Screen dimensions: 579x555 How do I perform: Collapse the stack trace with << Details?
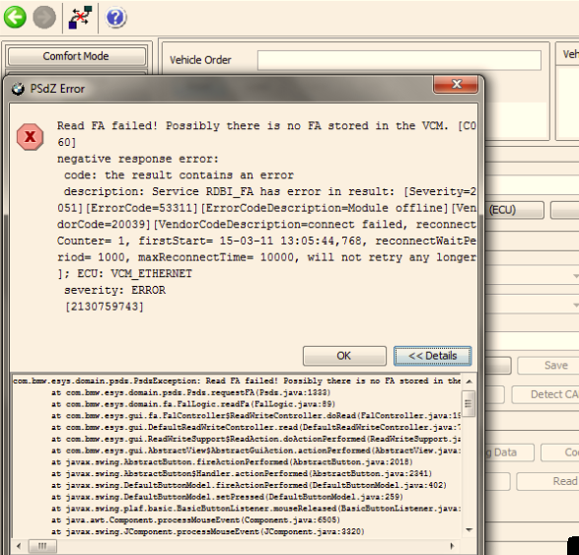click(x=432, y=356)
